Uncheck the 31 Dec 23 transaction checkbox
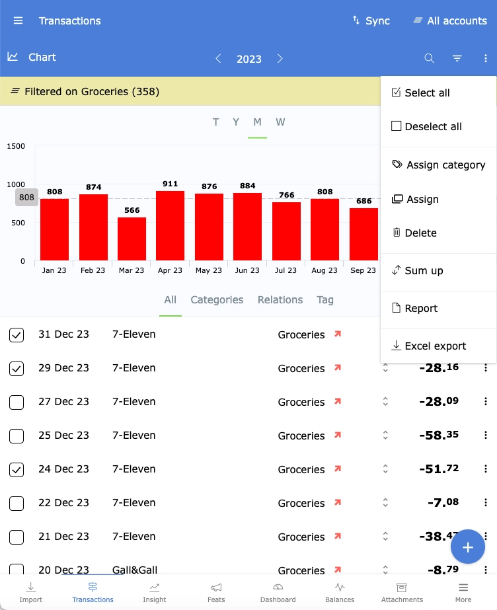This screenshot has height=610, width=497. point(17,335)
